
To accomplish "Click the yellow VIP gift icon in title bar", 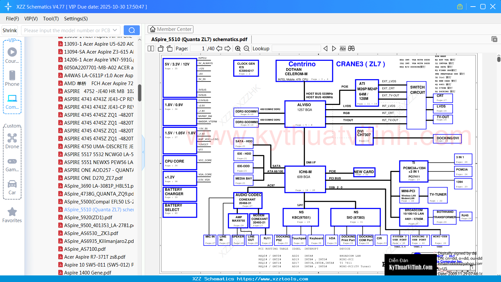I will [x=460, y=7].
